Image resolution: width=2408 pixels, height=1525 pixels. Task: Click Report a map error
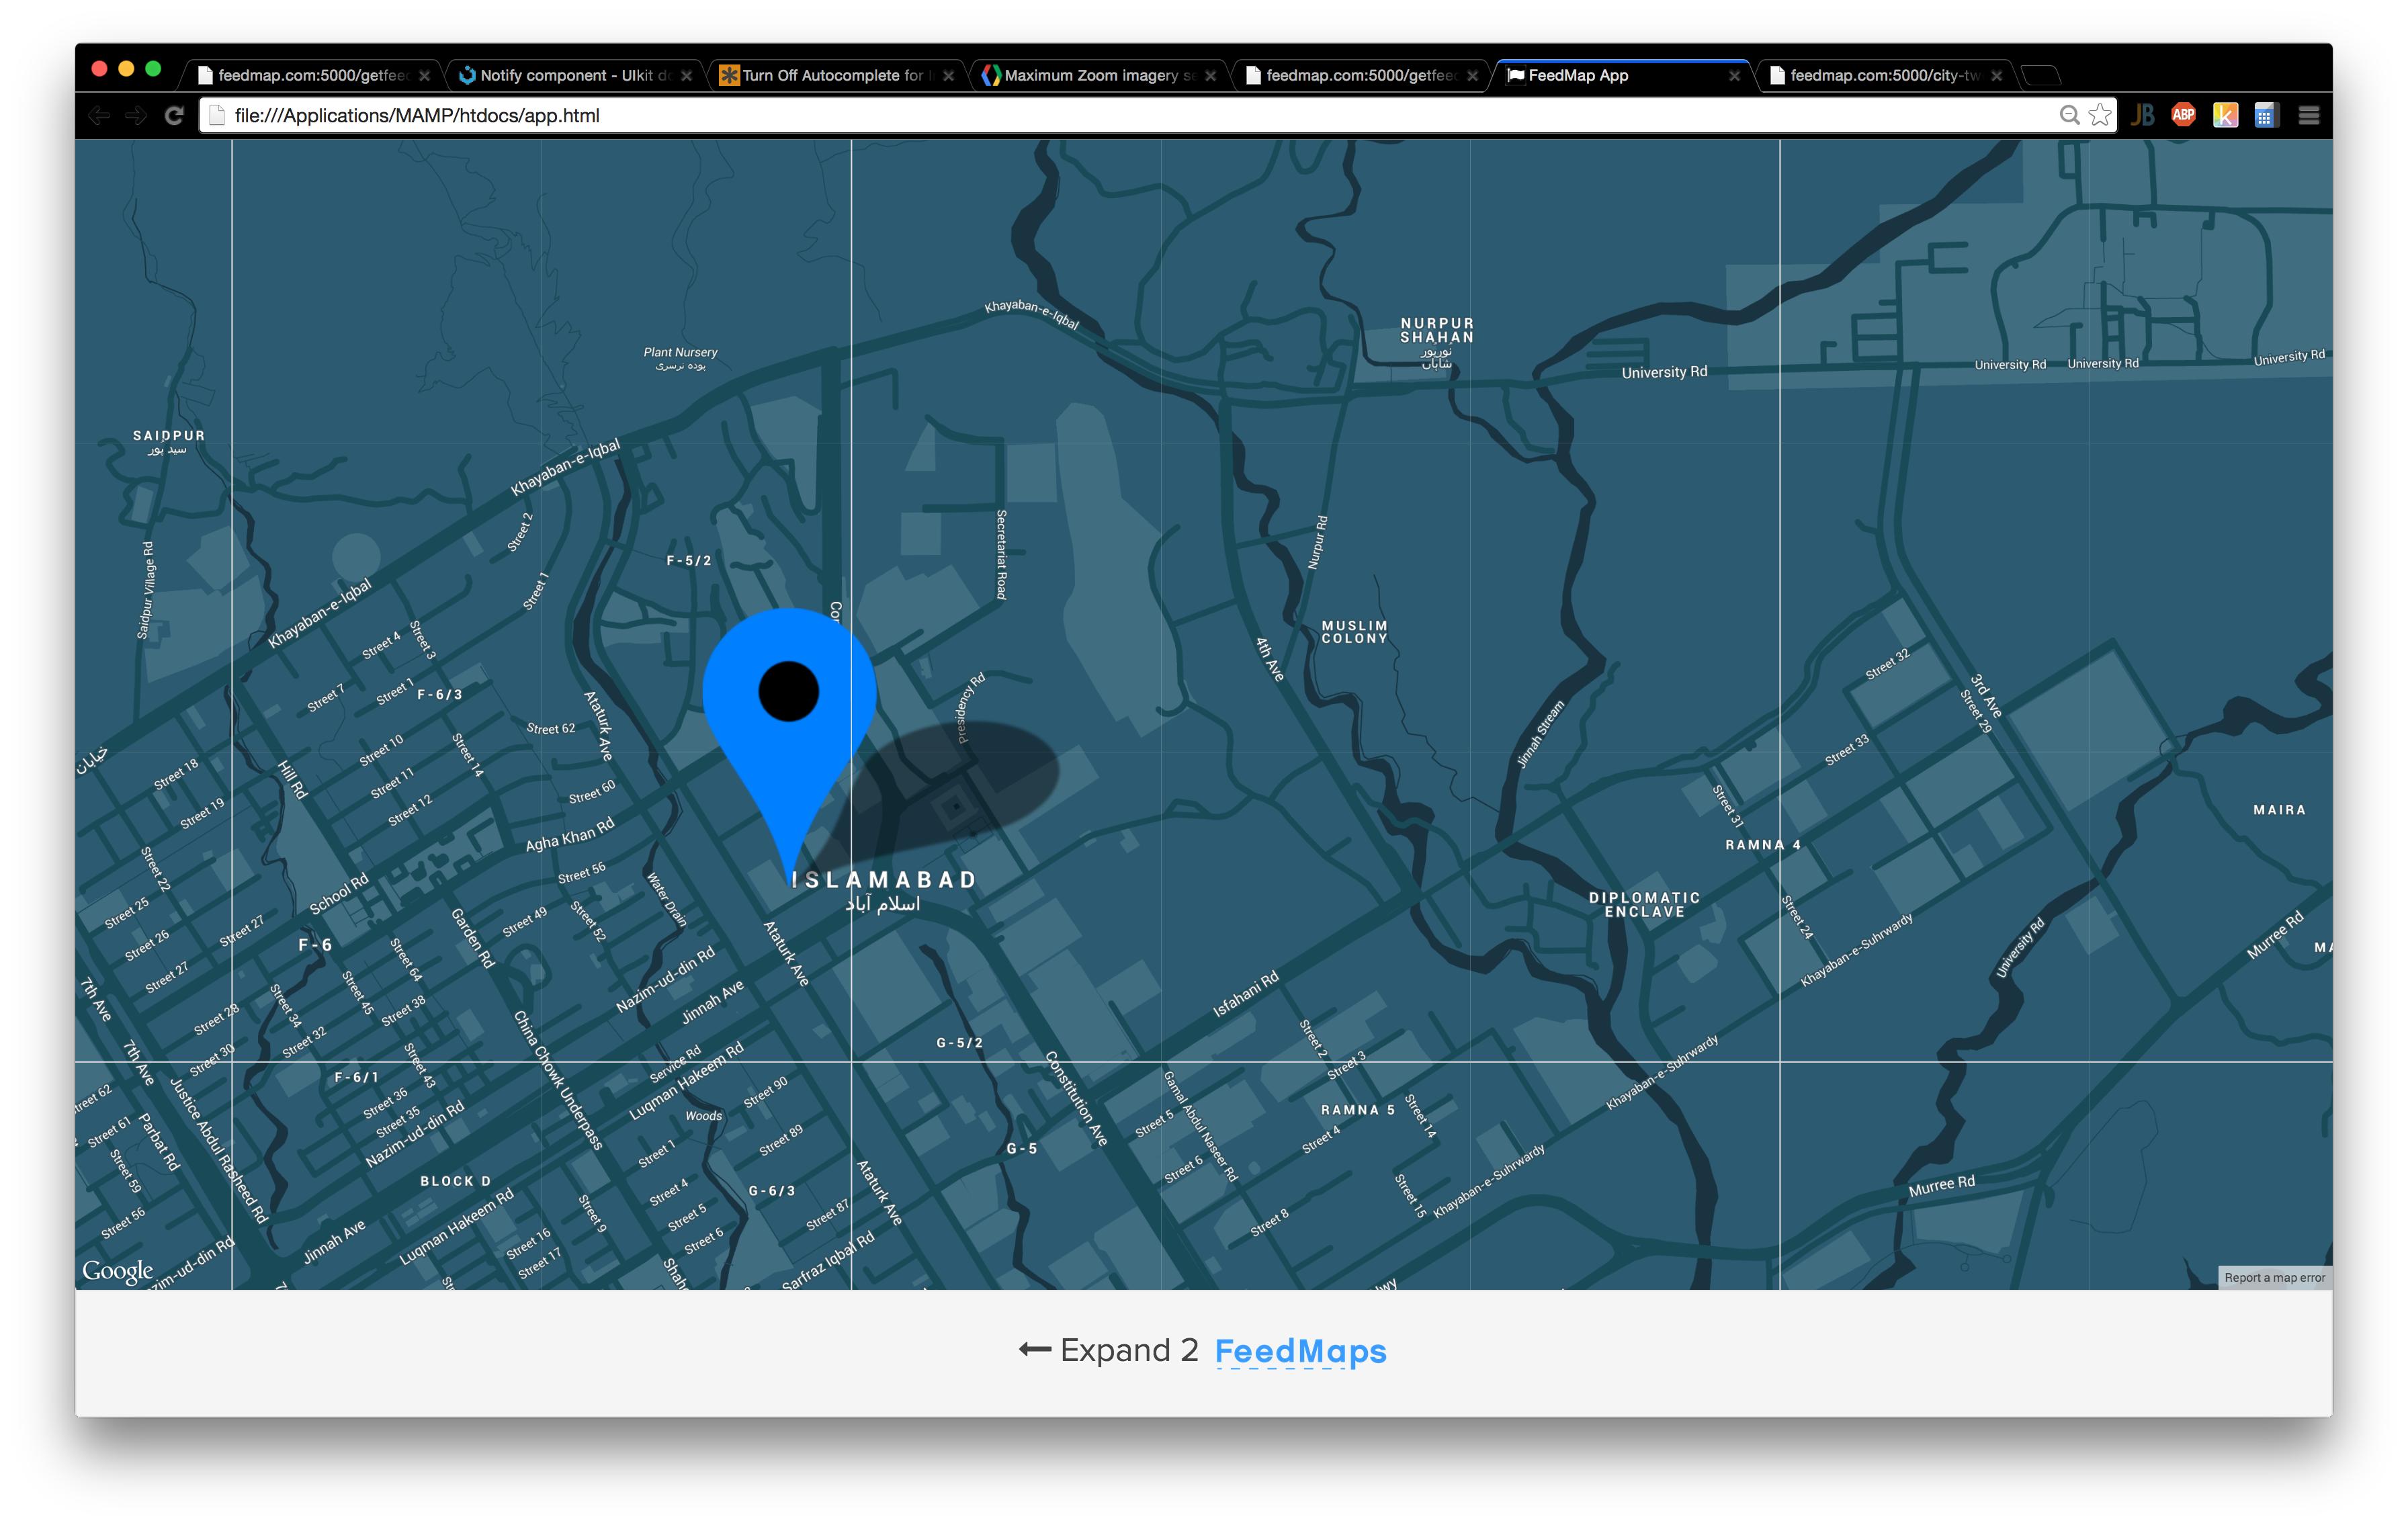2274,1278
